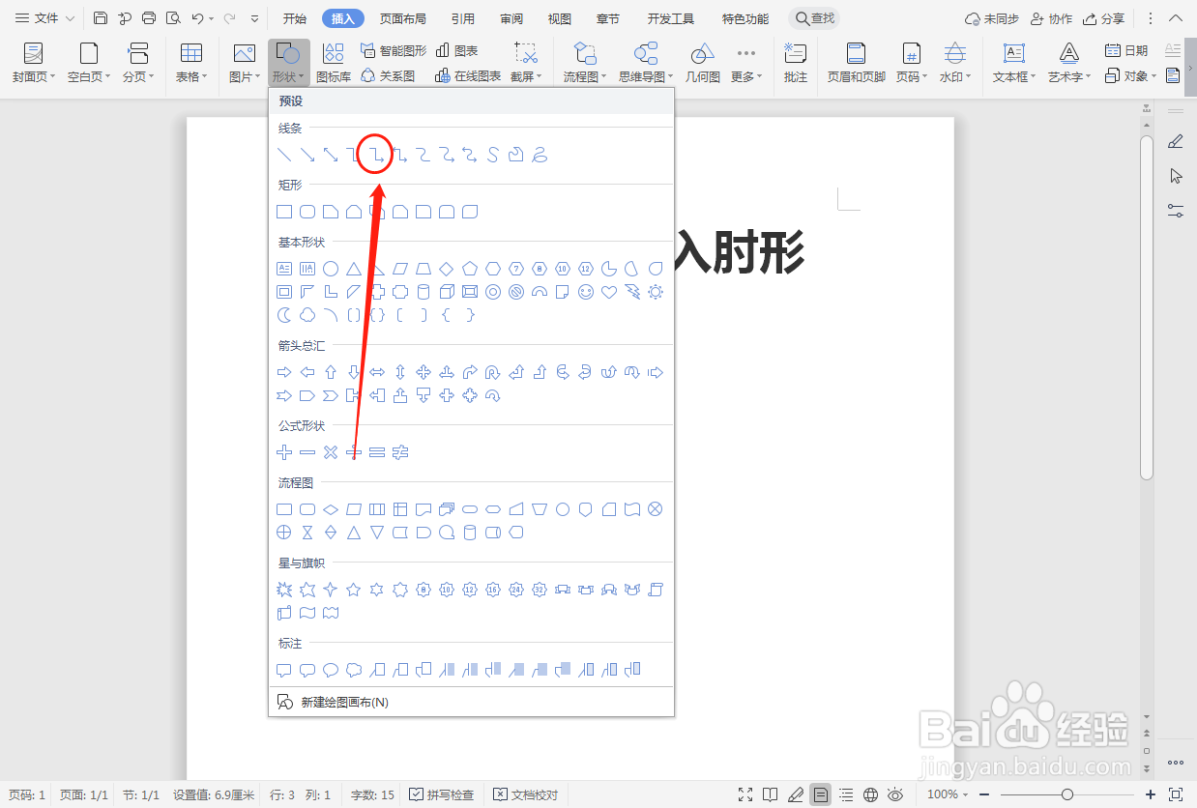Open the 审阅 tab
Viewport: 1197px width, 808px height.
[x=511, y=18]
